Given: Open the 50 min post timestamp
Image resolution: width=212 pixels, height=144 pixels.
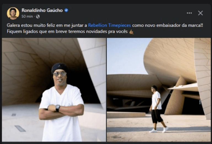Looking at the screenshot, I should [27, 16].
